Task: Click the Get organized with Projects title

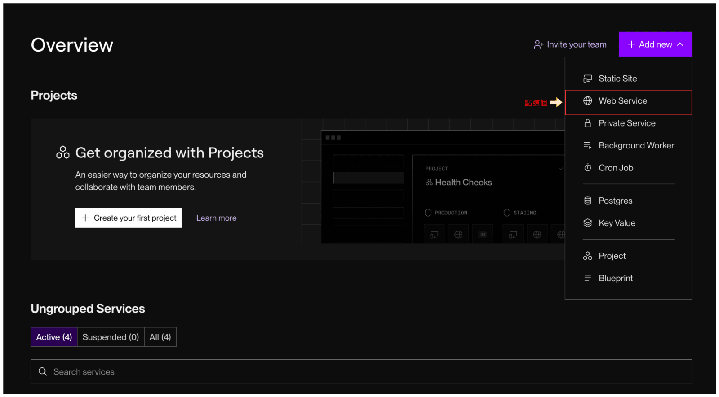Action: tap(169, 153)
